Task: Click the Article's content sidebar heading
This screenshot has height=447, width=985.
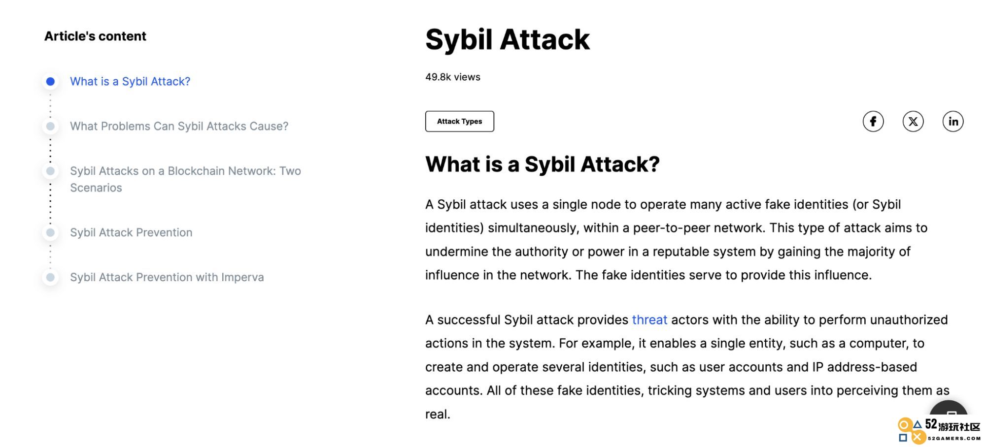Action: [95, 36]
